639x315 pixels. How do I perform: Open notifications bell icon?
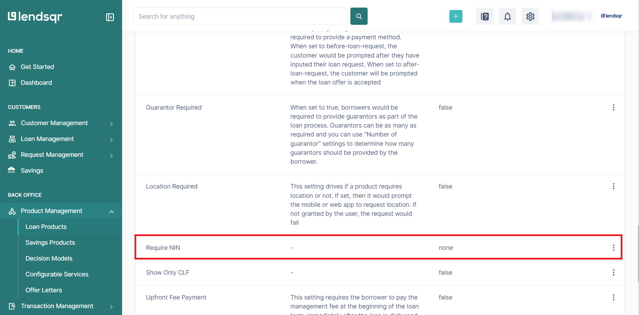point(508,16)
